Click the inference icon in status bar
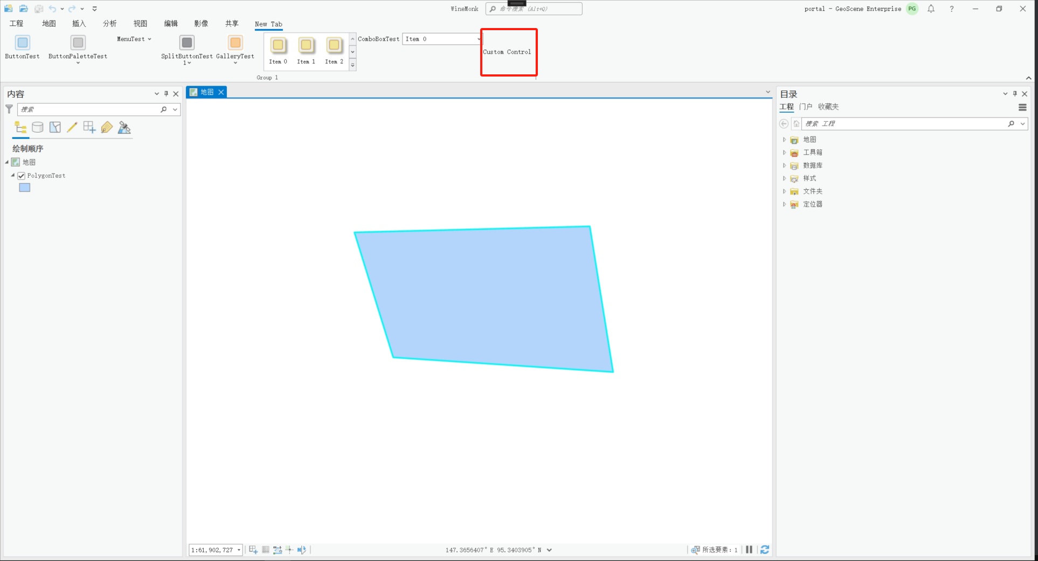The width and height of the screenshot is (1038, 561). point(289,550)
